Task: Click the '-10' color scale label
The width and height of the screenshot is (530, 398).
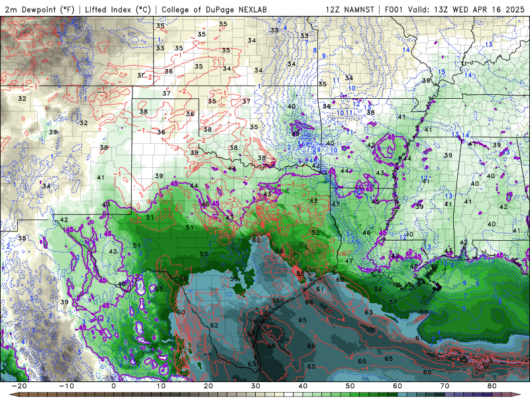Action: click(67, 386)
